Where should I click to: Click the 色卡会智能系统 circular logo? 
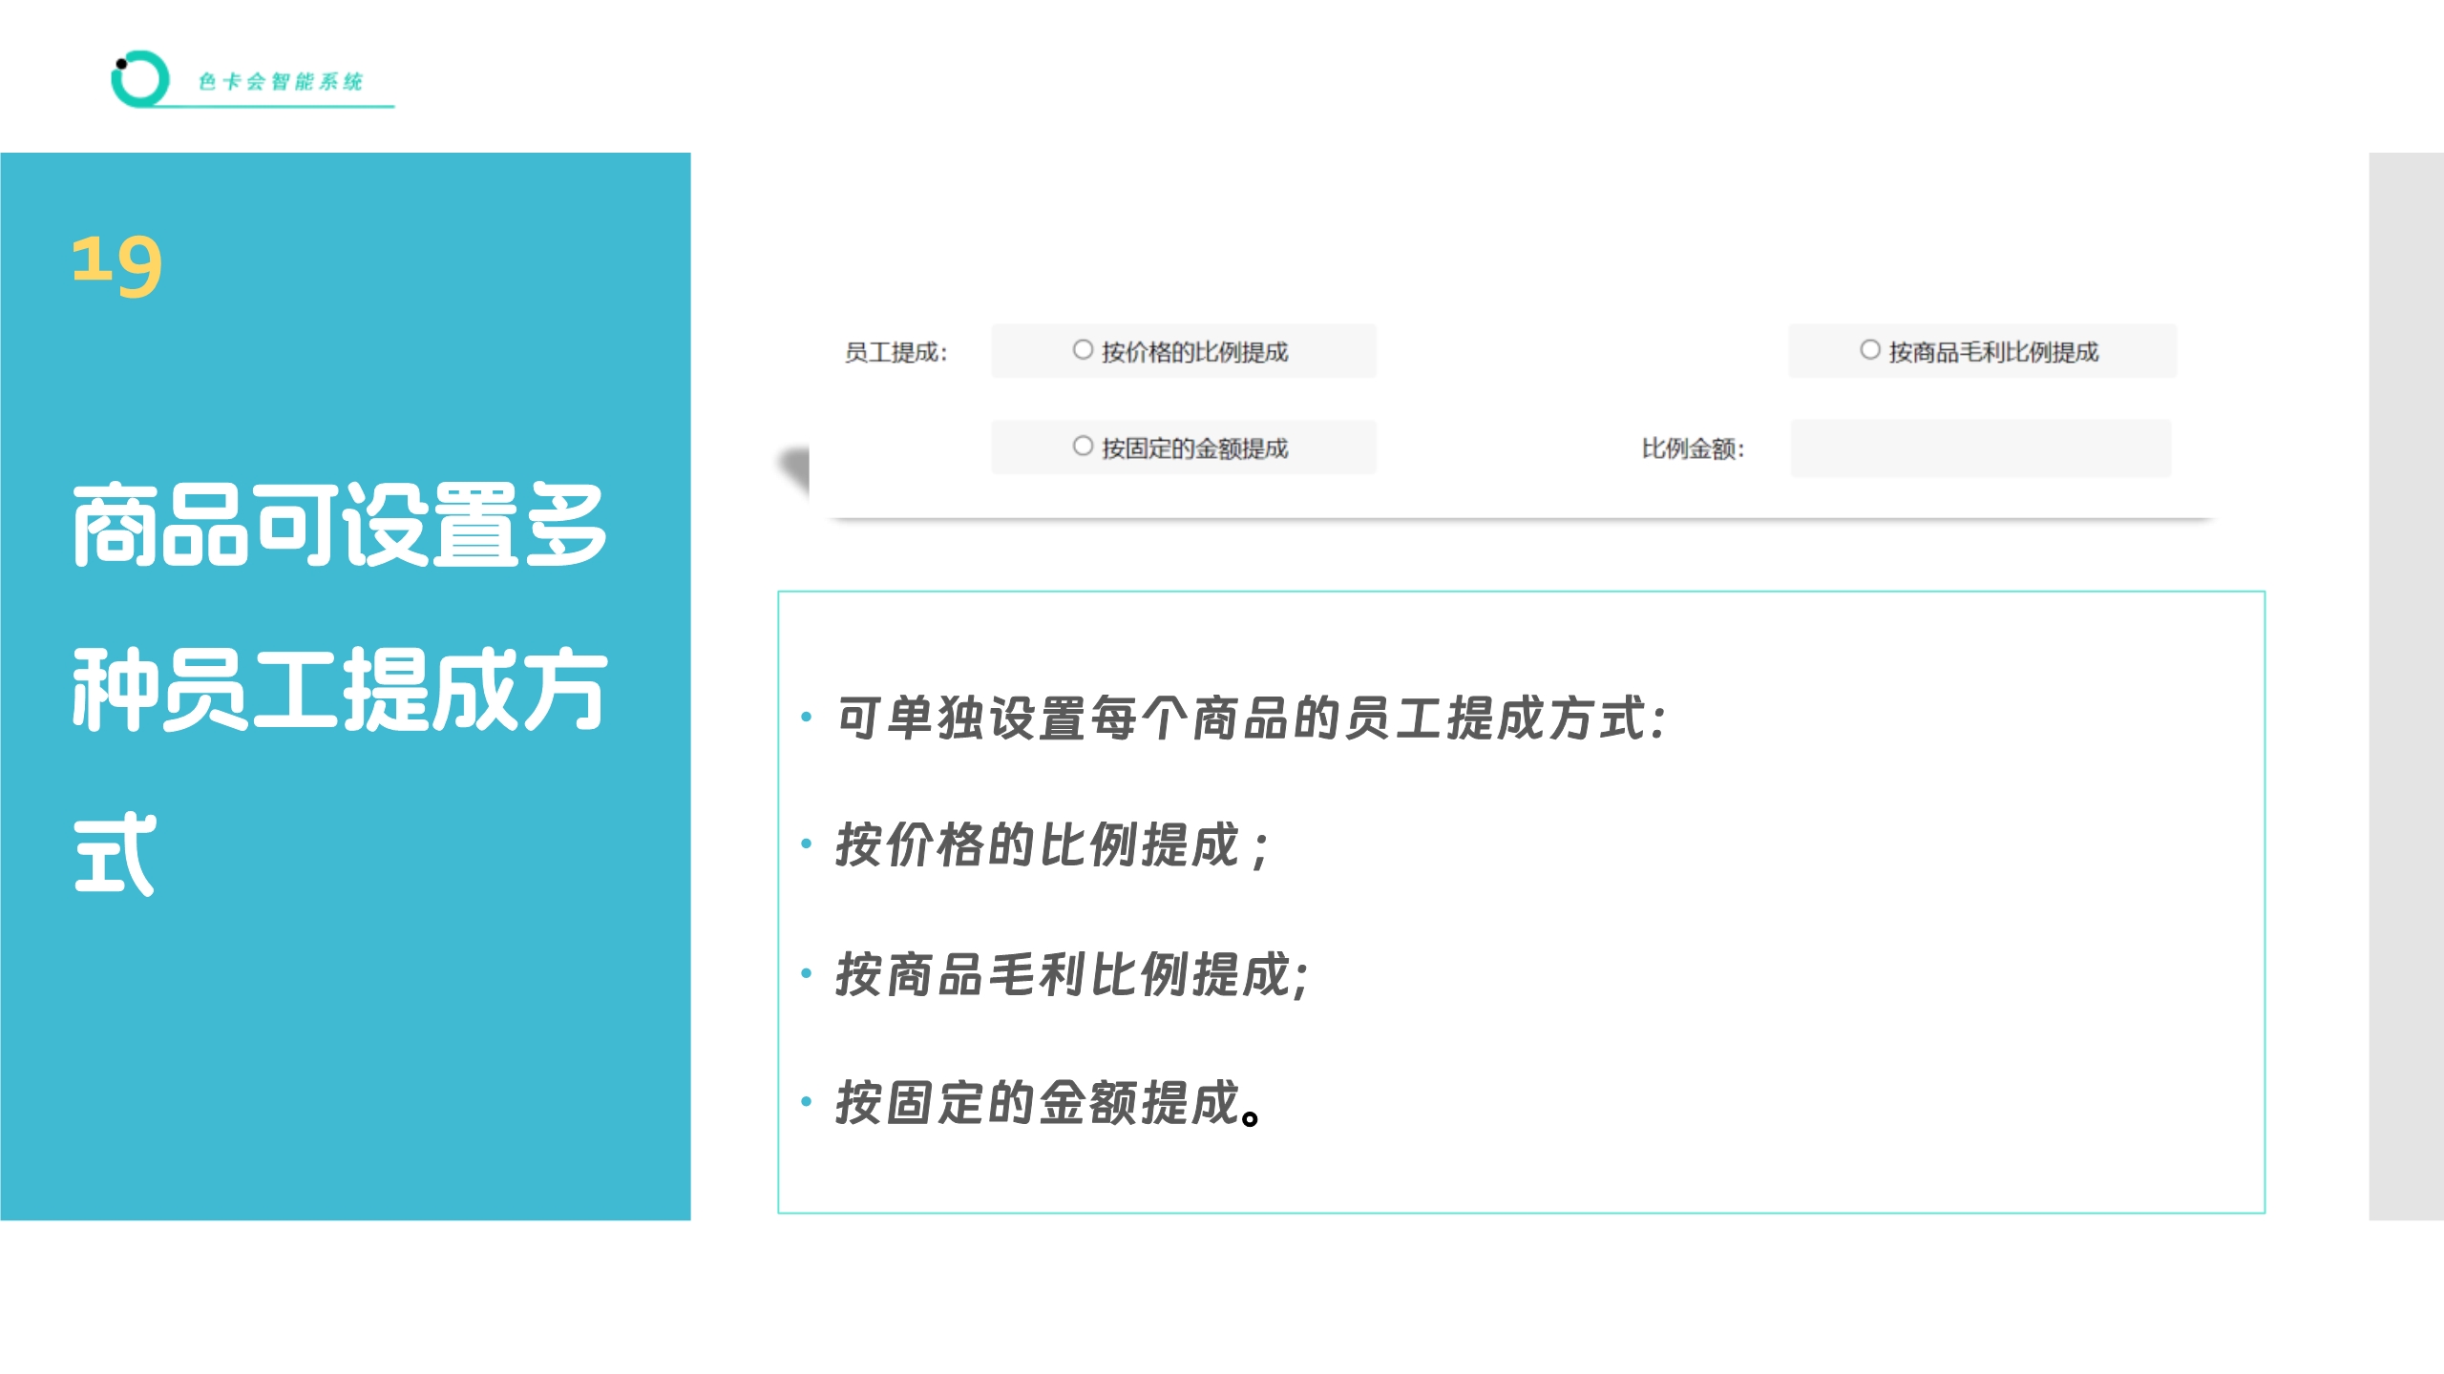point(139,78)
